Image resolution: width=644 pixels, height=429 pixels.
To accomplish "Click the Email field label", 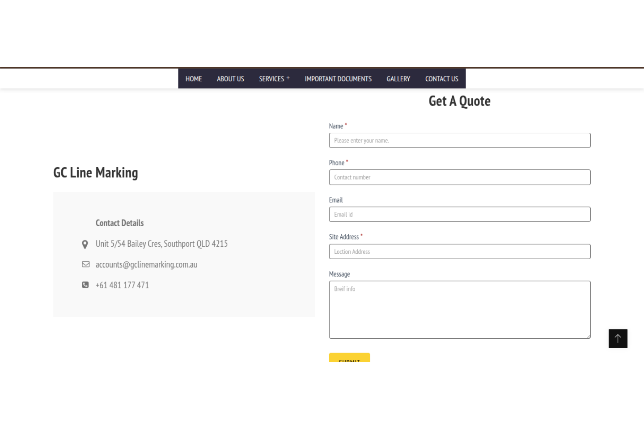I will coord(336,200).
